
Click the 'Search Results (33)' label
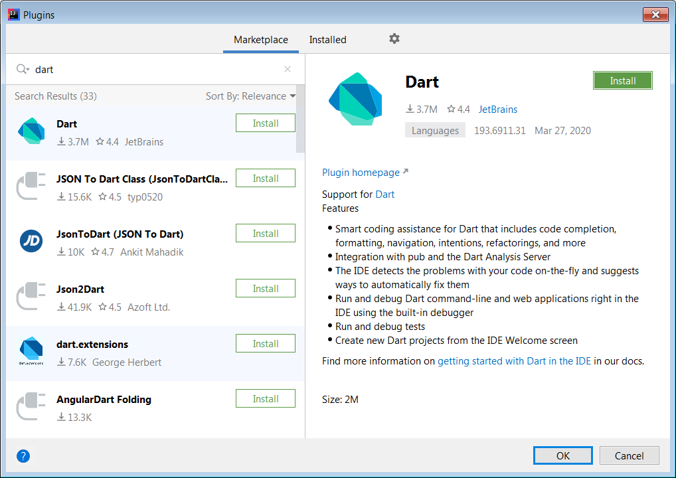tap(56, 96)
